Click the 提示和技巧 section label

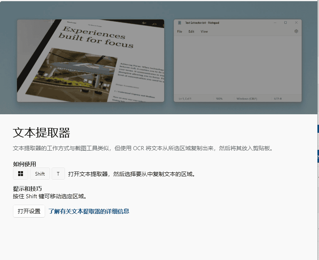[x=27, y=189]
